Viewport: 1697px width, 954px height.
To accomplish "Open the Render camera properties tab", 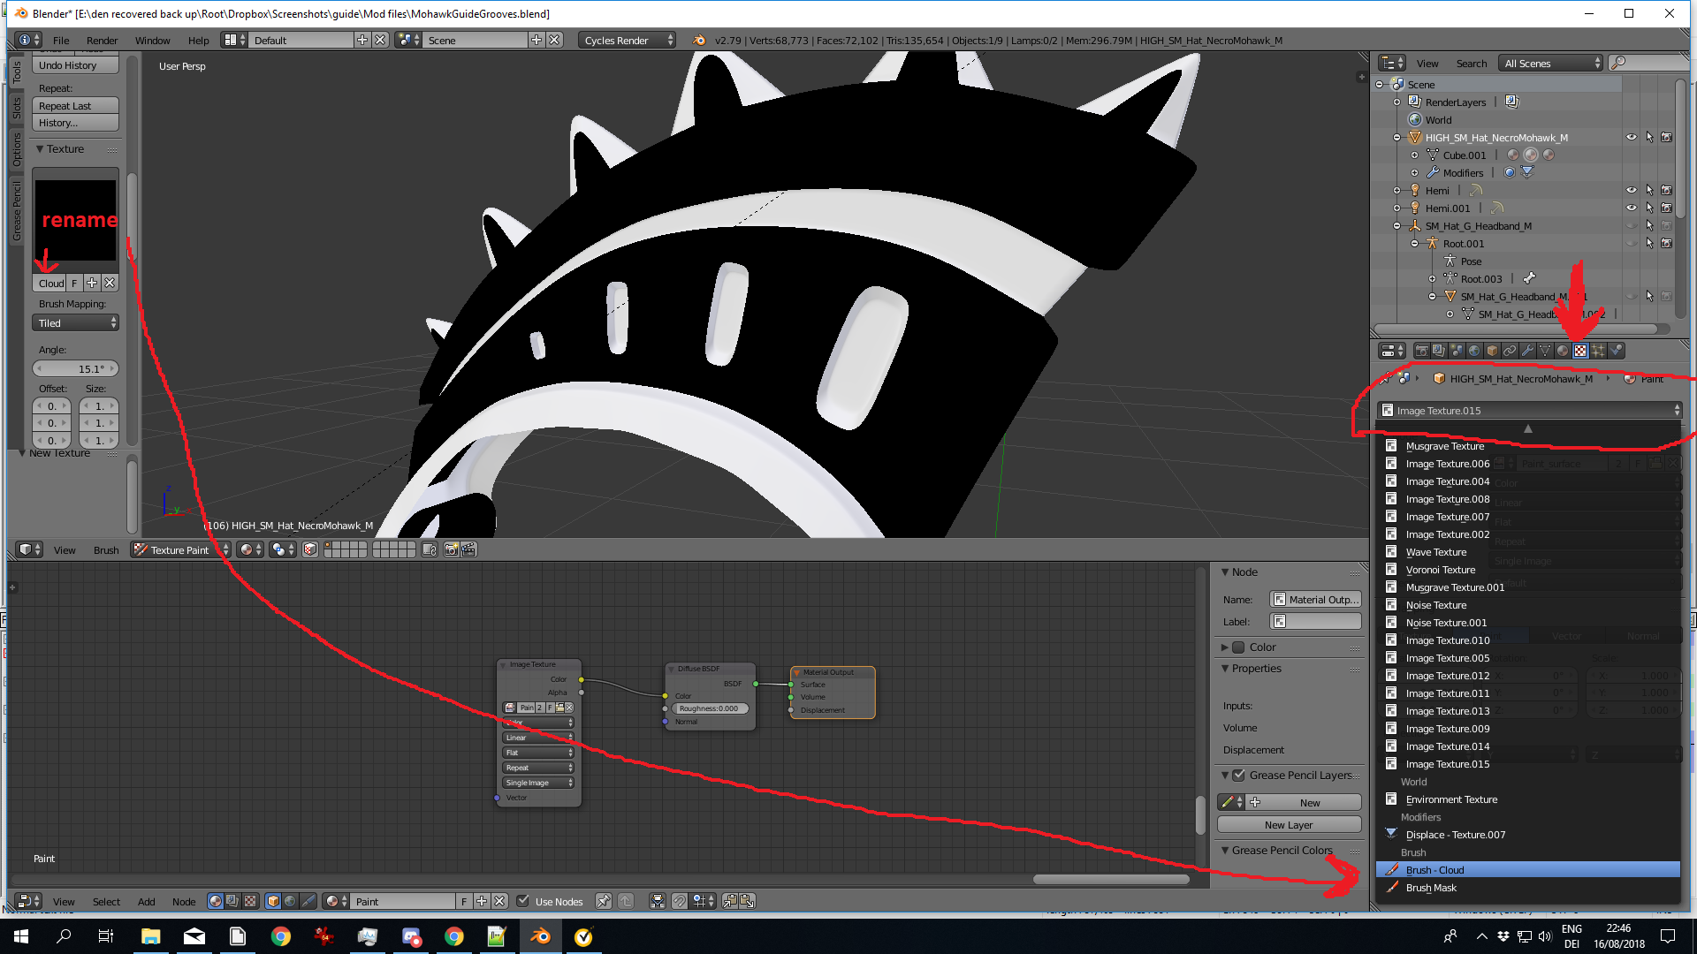I will (1421, 351).
